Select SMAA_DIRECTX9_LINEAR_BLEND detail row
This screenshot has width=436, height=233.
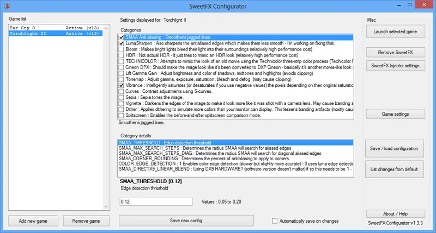pyautogui.click(x=235, y=169)
